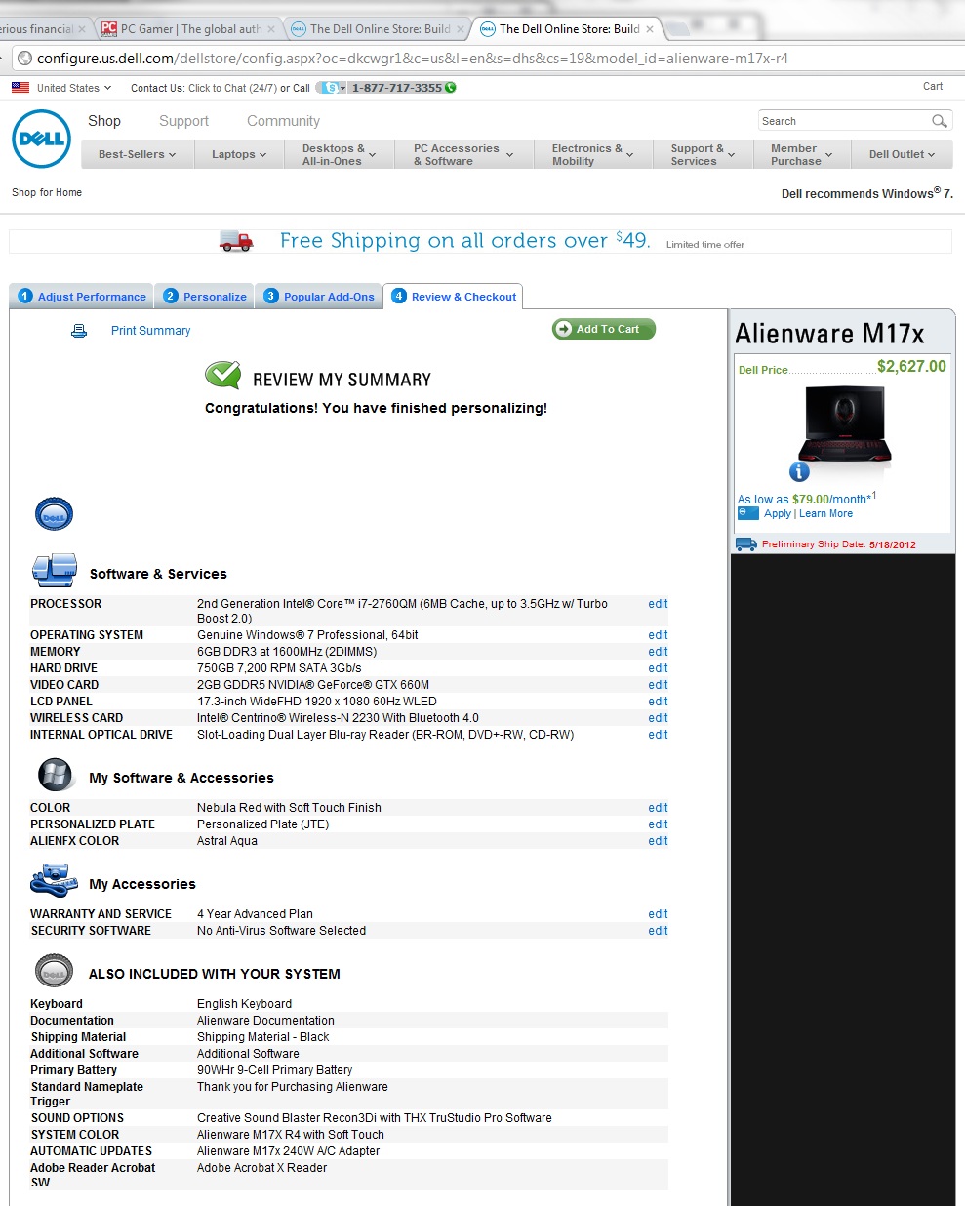Open the Shop top menu
The height and width of the screenshot is (1206, 965).
(104, 121)
